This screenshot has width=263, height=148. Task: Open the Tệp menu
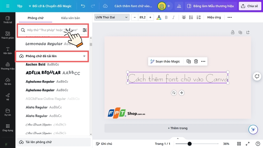[20, 6]
